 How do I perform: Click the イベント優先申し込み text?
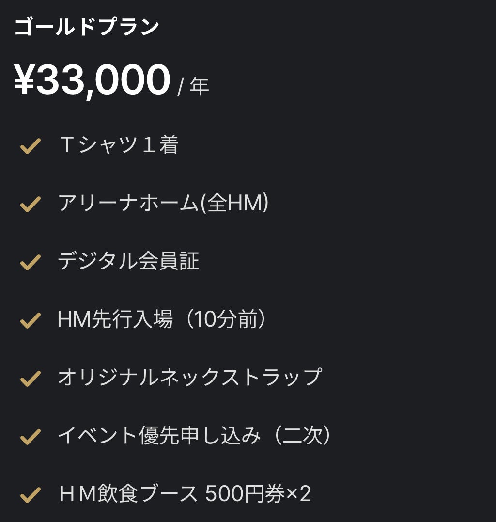(159, 436)
